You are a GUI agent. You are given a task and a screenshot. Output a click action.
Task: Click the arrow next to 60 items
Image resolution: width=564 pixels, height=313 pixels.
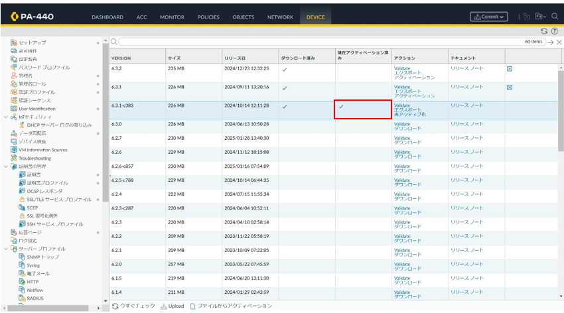click(551, 42)
